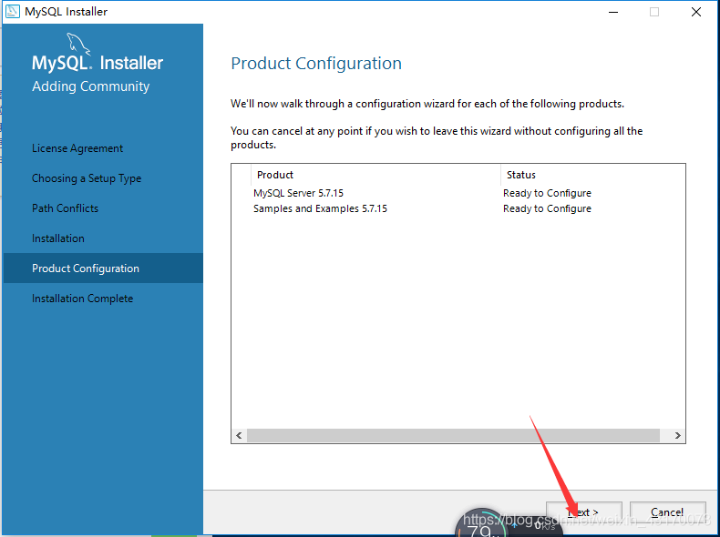Click the Adding Community subtitle
The width and height of the screenshot is (720, 537).
91,86
